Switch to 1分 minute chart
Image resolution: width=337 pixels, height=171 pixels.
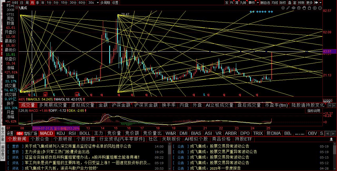tap(49, 3)
